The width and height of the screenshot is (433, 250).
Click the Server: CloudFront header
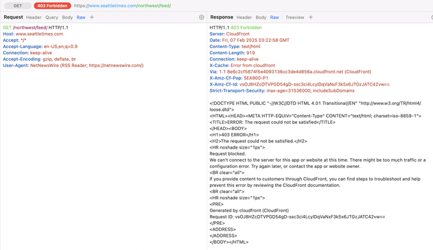click(229, 34)
